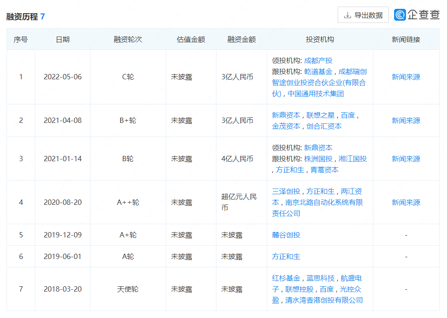The image size is (447, 318).
Task: Open investor link 联想之星
Action: (x=320, y=115)
